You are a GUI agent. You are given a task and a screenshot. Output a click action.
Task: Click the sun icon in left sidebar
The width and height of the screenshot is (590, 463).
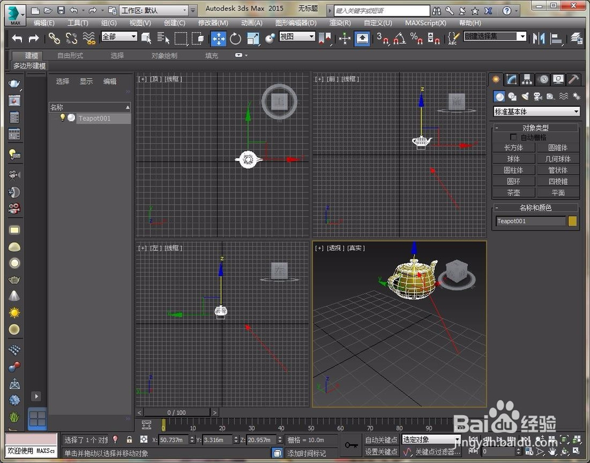coord(14,312)
